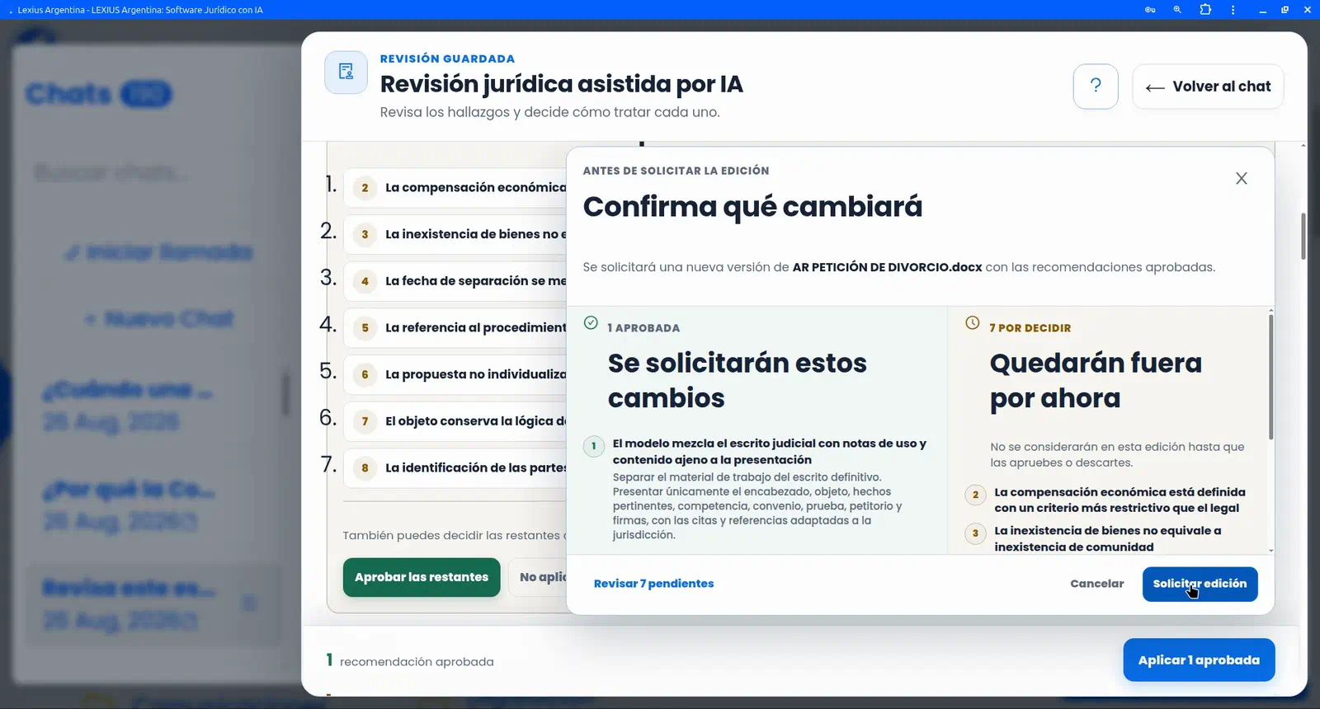
Task: Click the legal review document icon
Action: pyautogui.click(x=346, y=73)
